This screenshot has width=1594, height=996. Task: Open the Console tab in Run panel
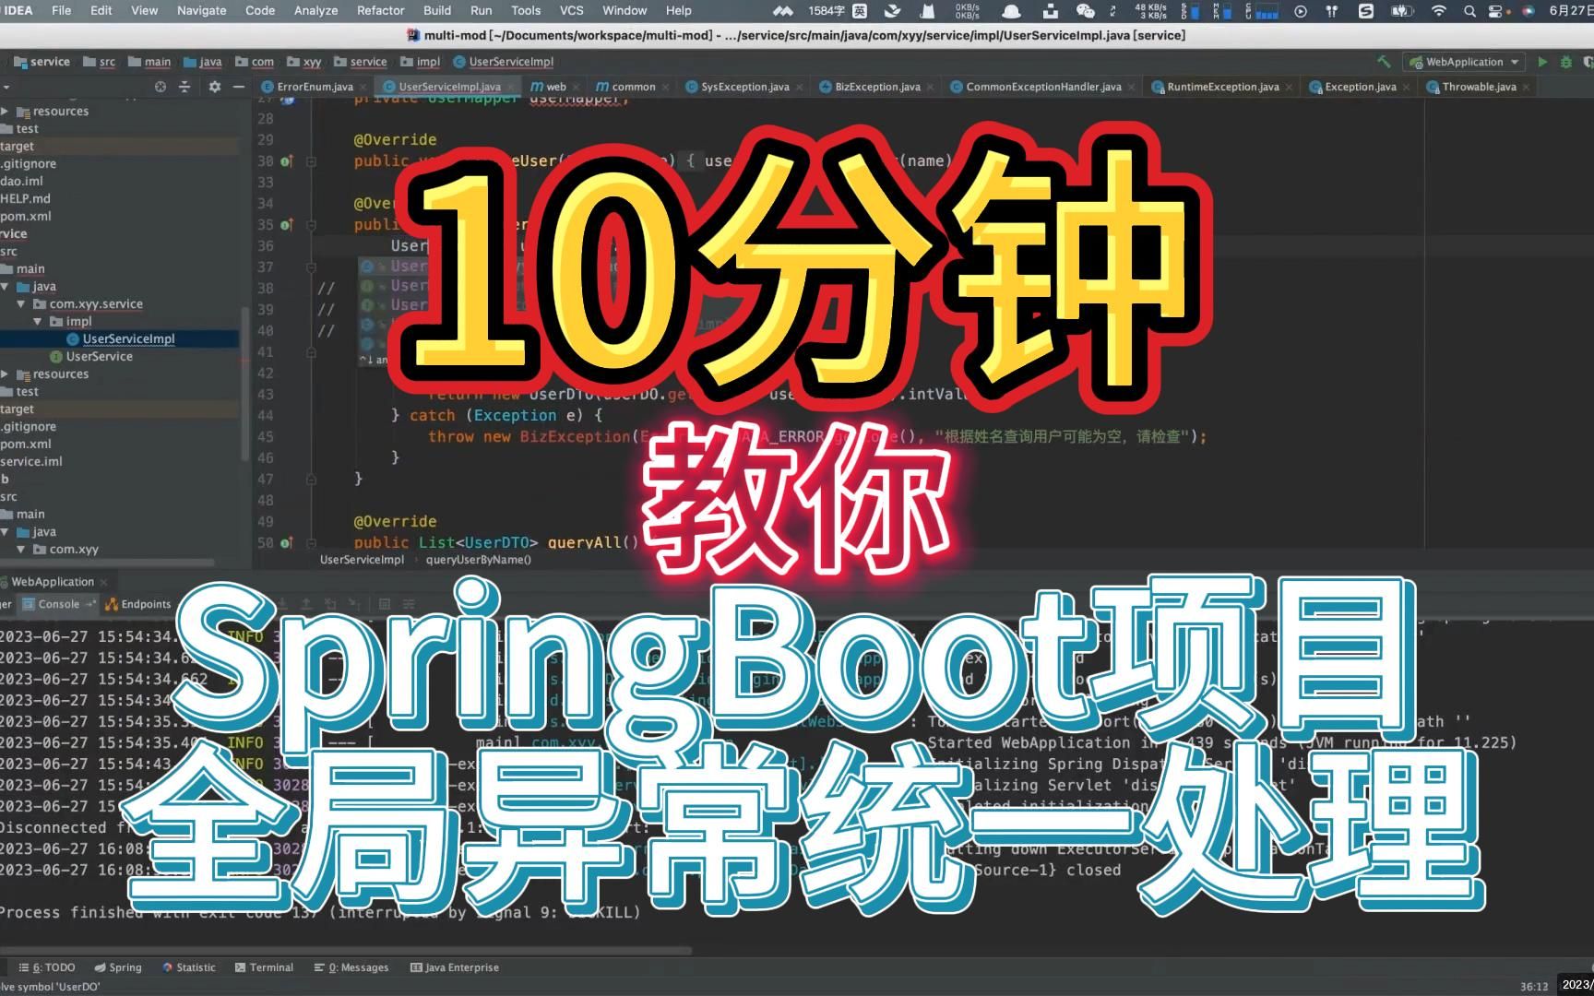(57, 604)
